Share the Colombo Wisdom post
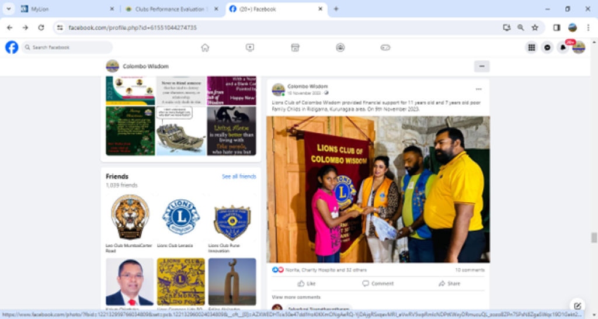The image size is (598, 319). coord(449,283)
